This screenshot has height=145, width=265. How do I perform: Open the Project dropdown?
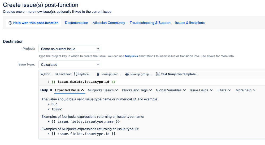pyautogui.click(x=69, y=49)
